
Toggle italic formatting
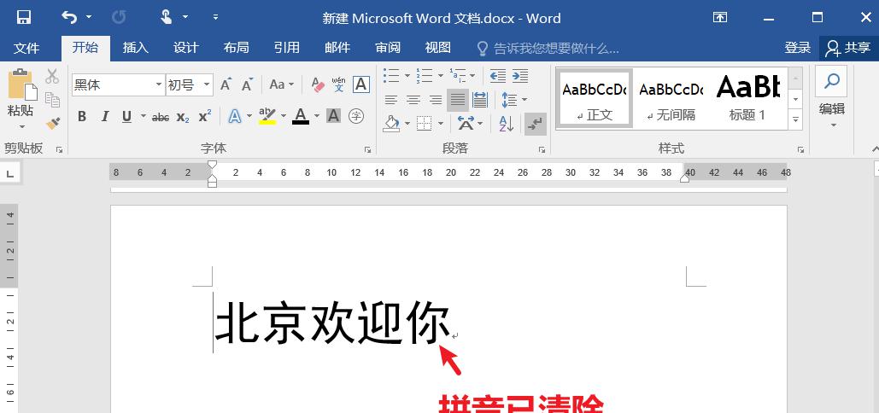tap(105, 116)
